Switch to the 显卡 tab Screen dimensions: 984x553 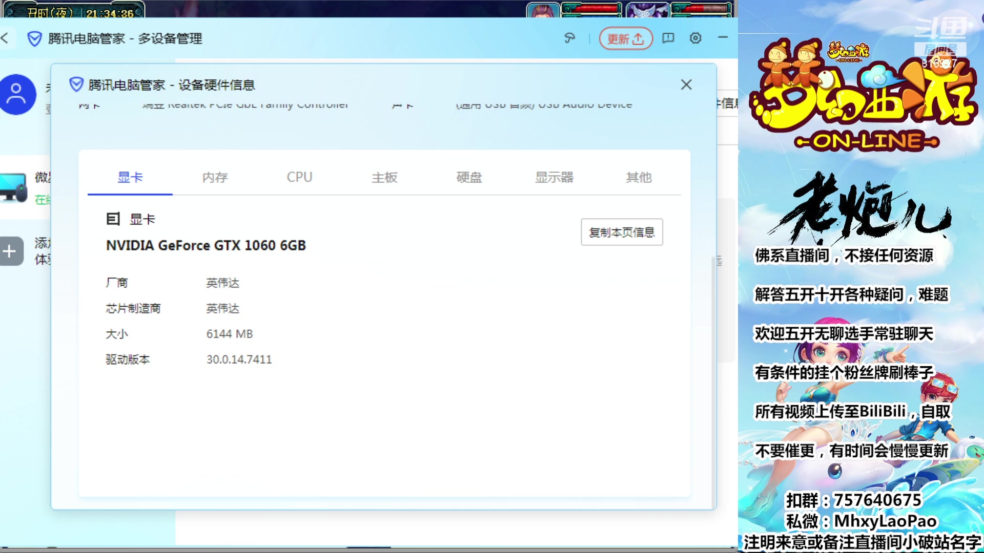click(x=130, y=177)
